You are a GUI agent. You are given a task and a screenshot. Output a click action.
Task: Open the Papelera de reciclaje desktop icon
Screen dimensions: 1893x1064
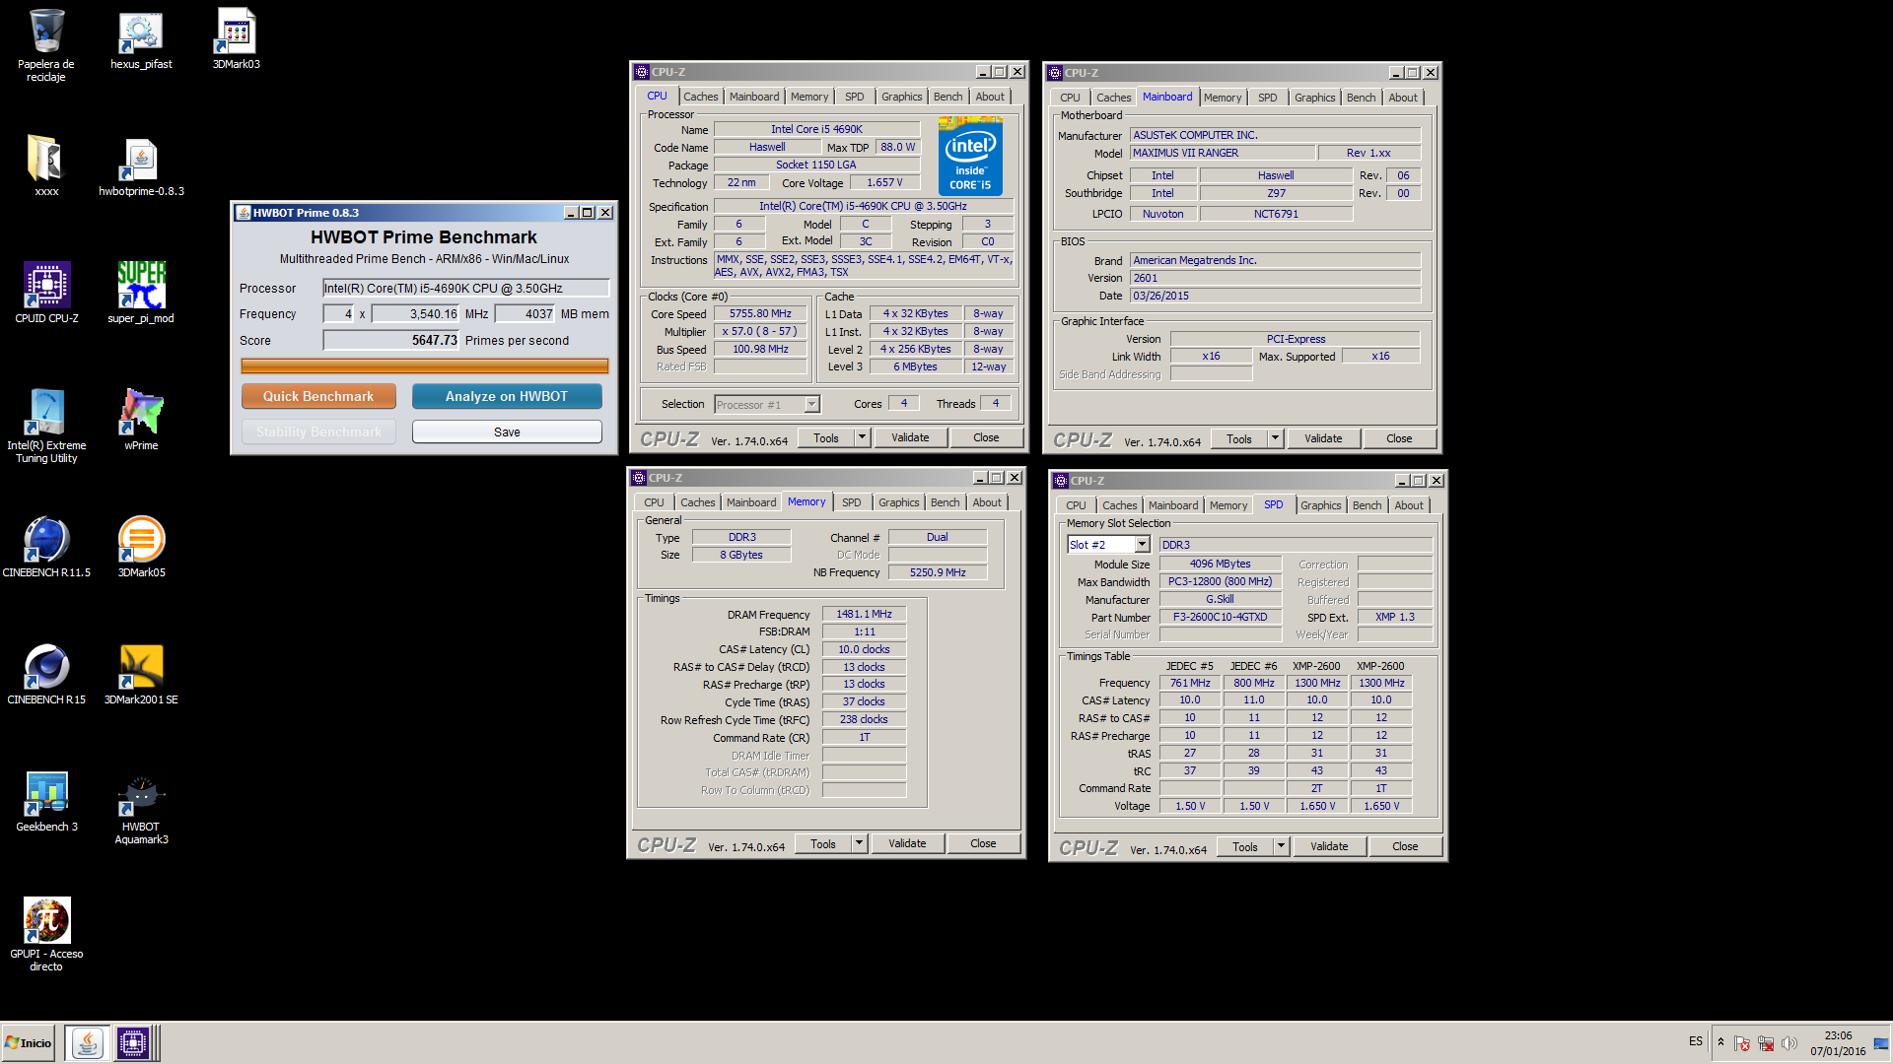point(46,44)
